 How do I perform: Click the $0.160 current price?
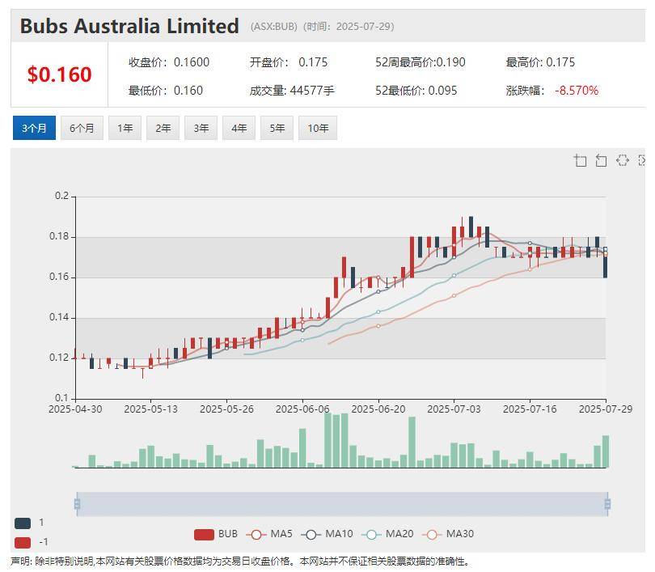click(x=59, y=74)
